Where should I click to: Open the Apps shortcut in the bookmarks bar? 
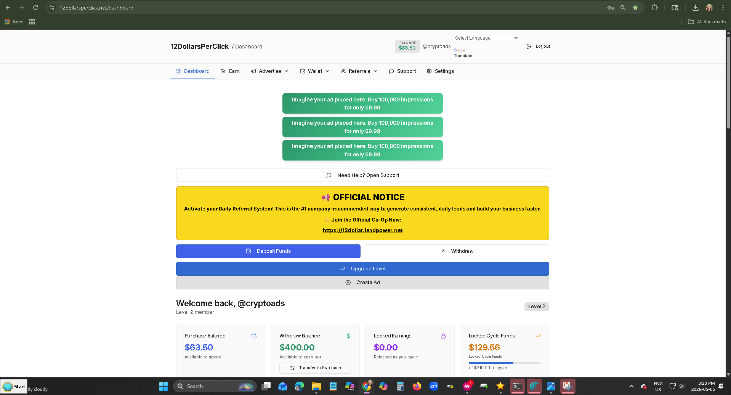click(x=14, y=22)
